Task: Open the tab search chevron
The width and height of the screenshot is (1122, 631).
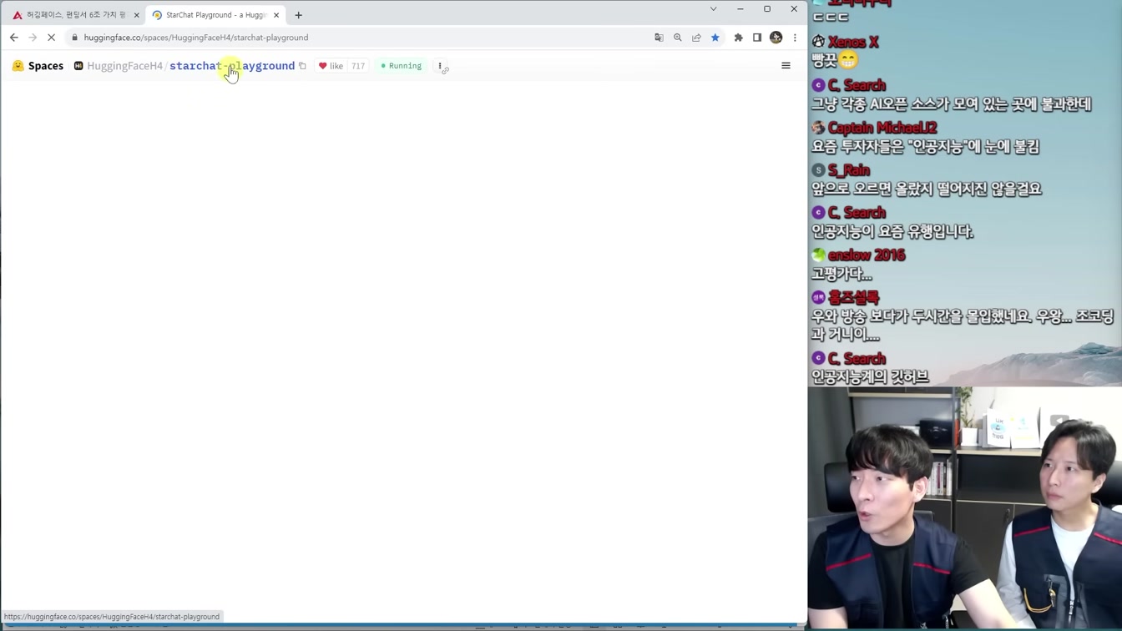Action: [x=713, y=9]
